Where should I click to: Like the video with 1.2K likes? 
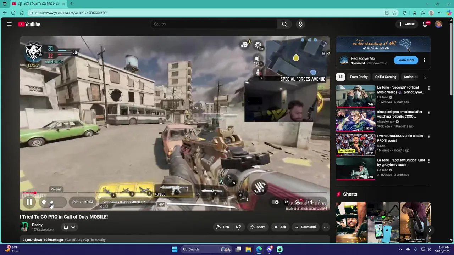coord(222,227)
